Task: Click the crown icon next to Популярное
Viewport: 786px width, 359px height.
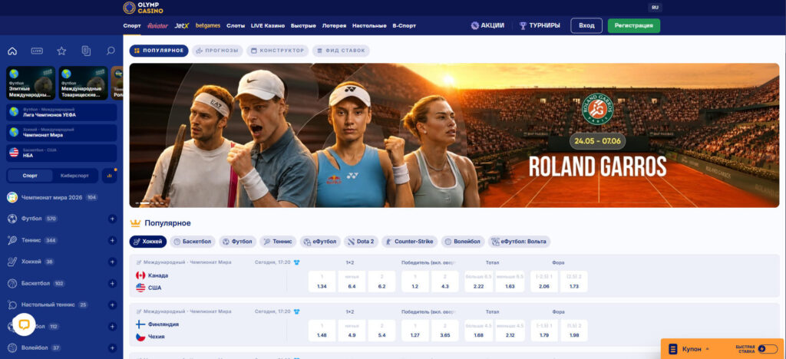Action: coord(135,222)
